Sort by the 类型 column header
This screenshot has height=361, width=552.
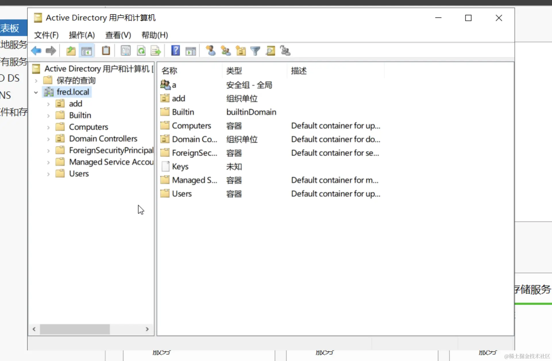click(x=234, y=71)
